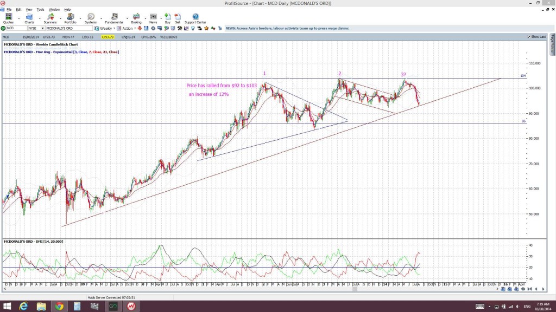Launch the Scanners tool

[x=50, y=18]
